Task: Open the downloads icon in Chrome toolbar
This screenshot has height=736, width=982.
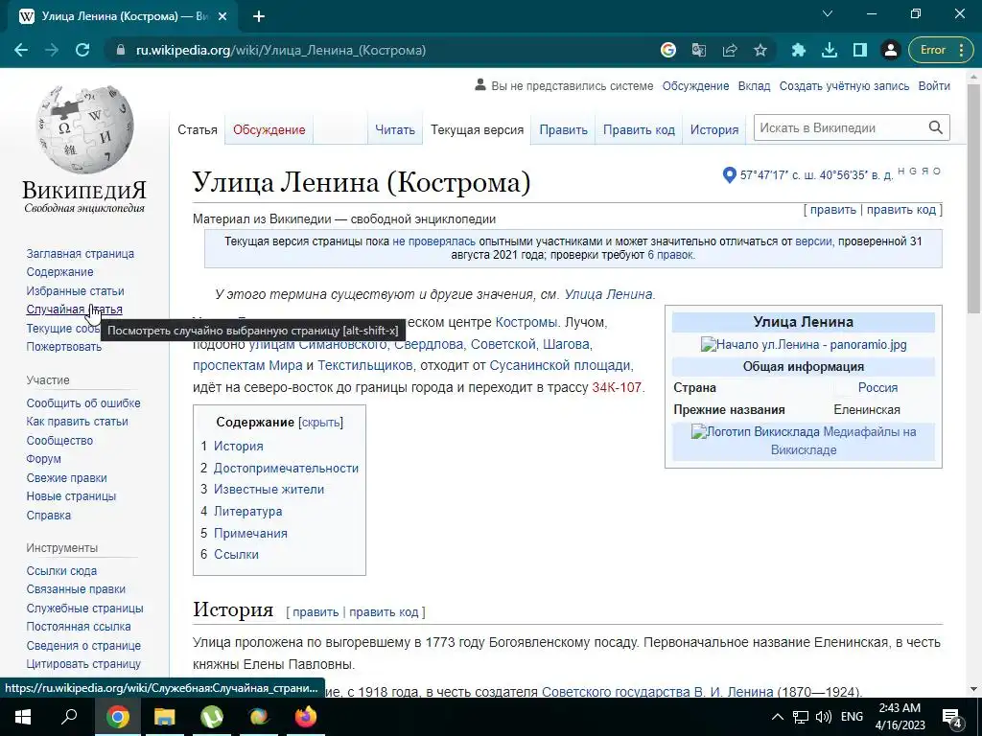Action: (830, 50)
